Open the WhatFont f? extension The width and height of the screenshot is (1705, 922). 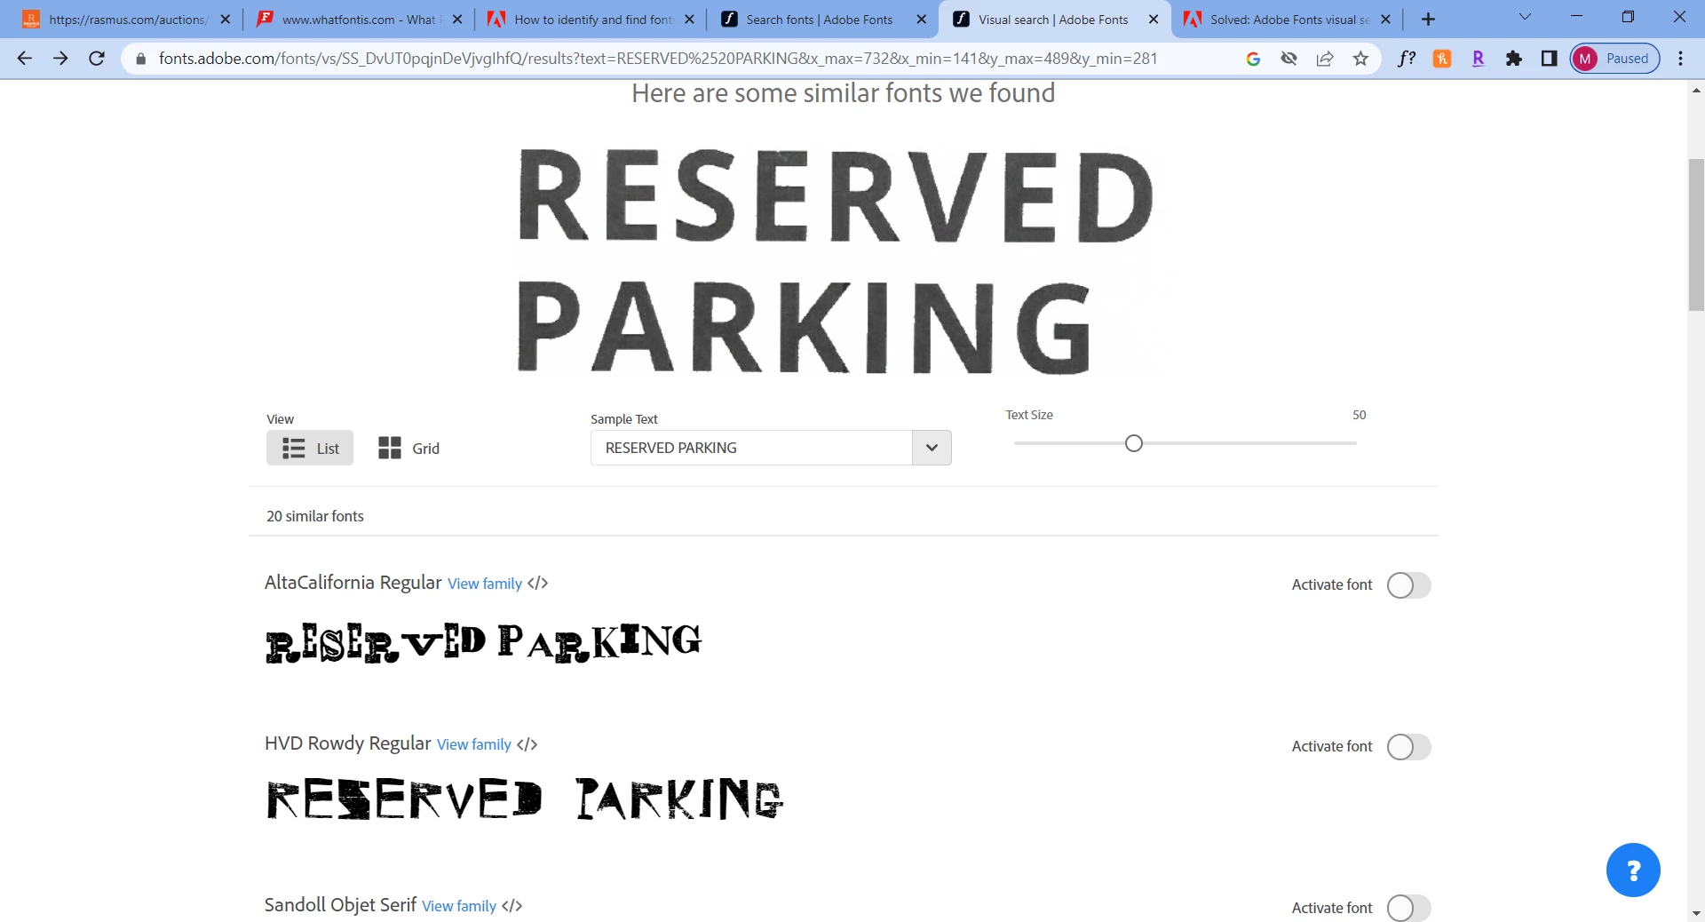pyautogui.click(x=1407, y=59)
